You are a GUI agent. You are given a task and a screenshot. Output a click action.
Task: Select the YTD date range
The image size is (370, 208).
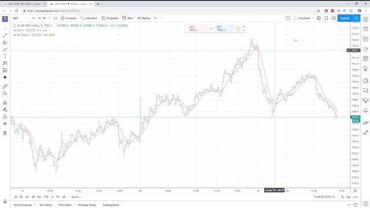point(46,196)
